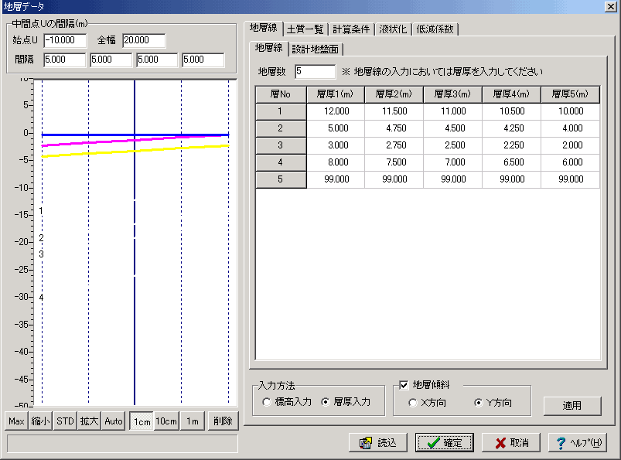
Task: Click the 適用 apply button
Action: point(572,406)
